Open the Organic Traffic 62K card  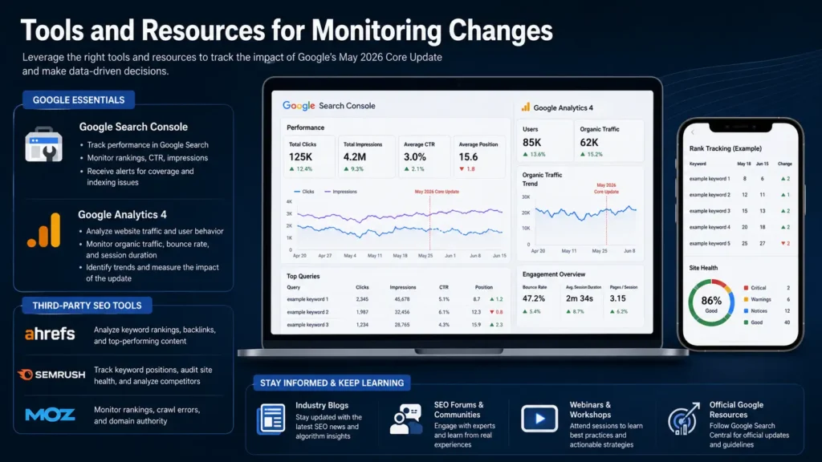click(x=608, y=141)
